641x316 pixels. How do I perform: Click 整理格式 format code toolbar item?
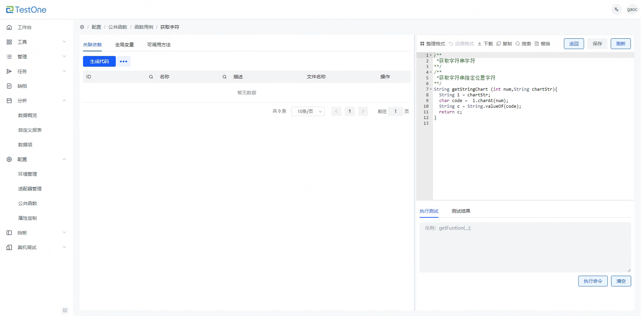click(x=433, y=44)
